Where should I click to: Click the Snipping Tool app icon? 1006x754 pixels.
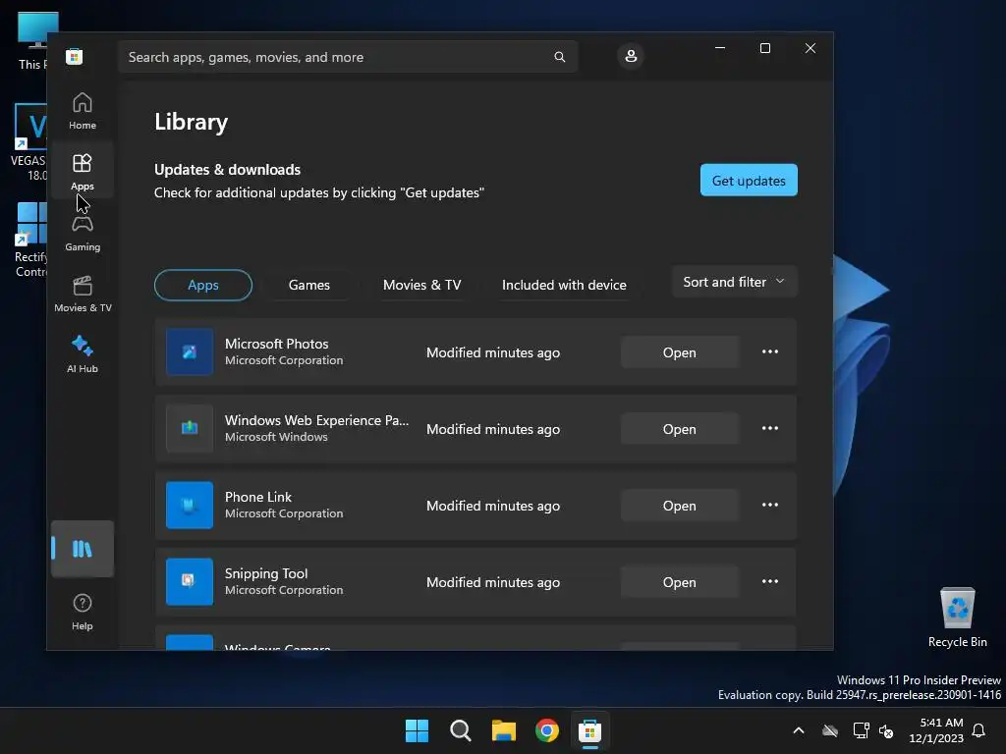190,581
